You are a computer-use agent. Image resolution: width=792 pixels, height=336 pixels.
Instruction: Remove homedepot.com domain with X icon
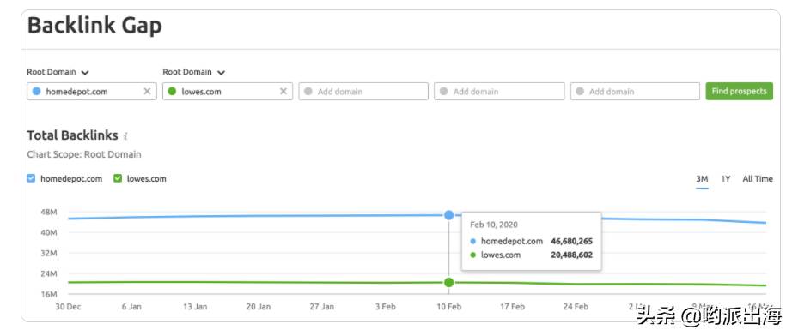[x=147, y=91]
